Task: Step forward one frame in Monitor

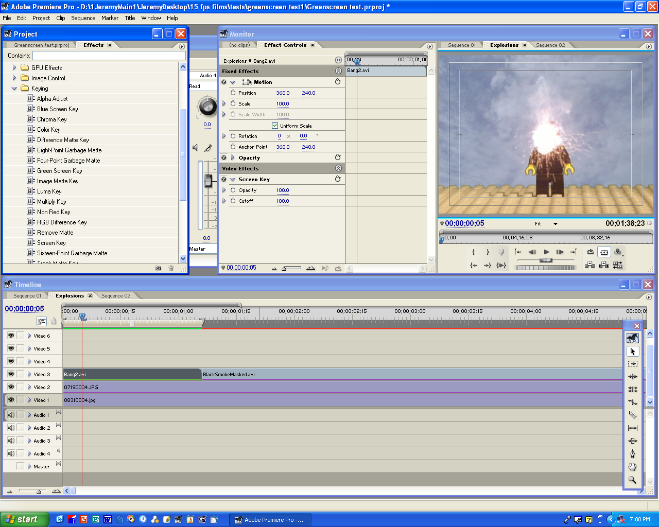Action: pyautogui.click(x=560, y=252)
